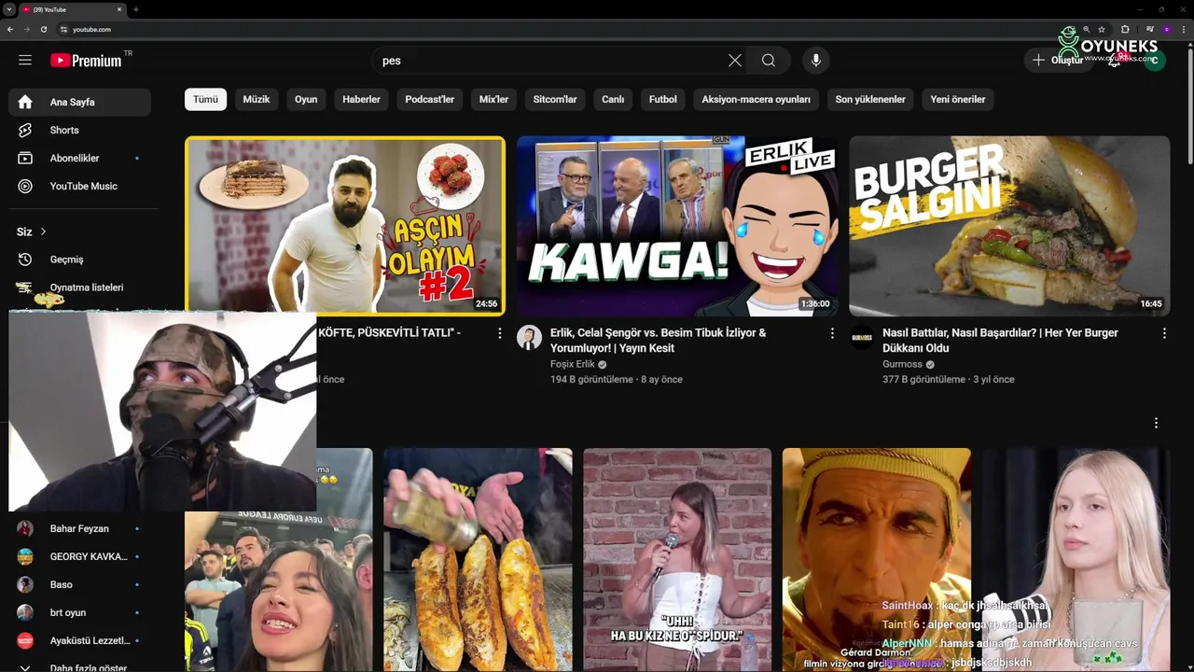Clear the search text with the X icon
This screenshot has height=672, width=1194.
[x=735, y=61]
